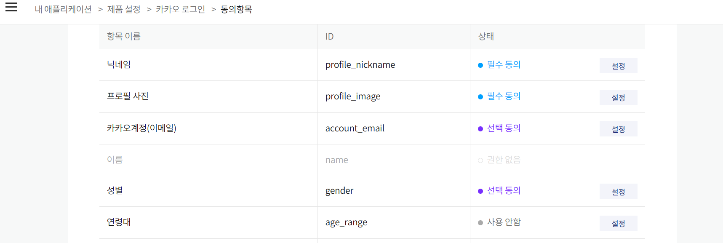
Task: Select the 프로필 사진 item name
Action: point(128,96)
